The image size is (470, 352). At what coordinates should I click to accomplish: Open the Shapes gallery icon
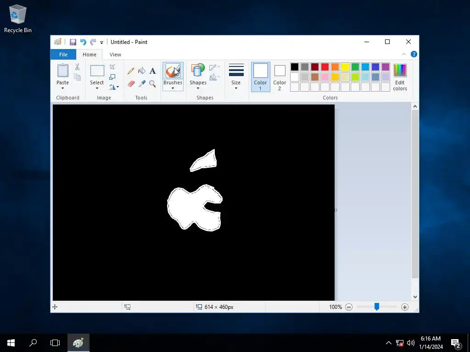[198, 71]
